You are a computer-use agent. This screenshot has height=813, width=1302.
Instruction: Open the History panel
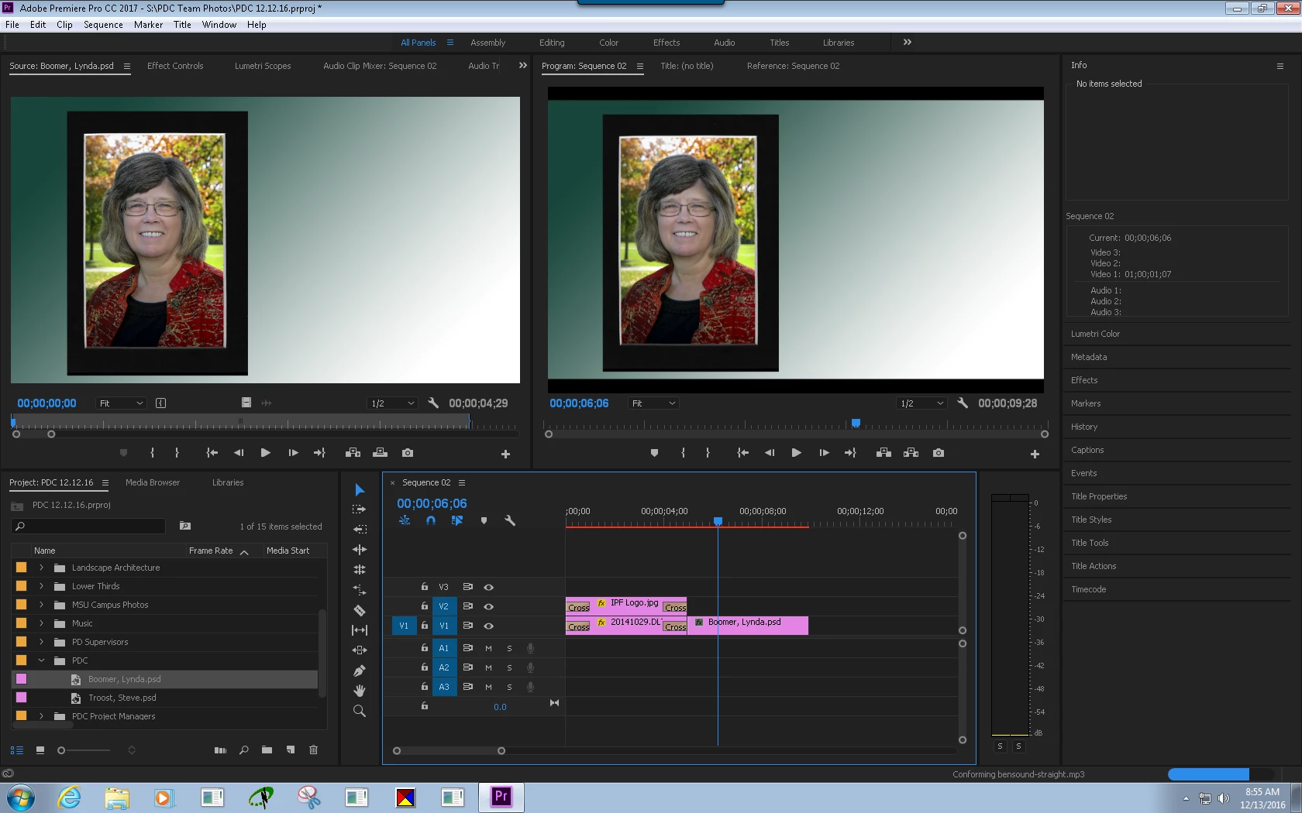point(1084,427)
